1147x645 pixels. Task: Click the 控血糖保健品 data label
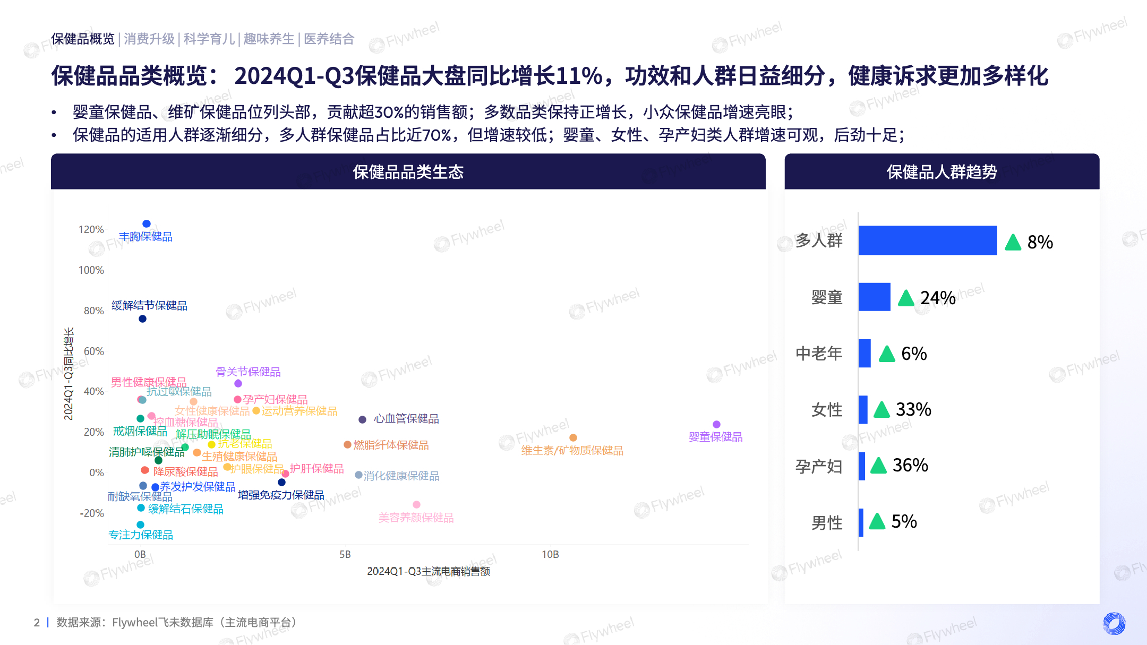[x=185, y=422]
